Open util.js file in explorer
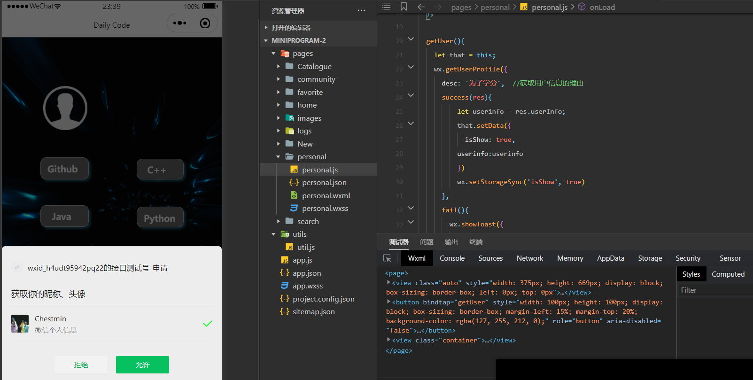The height and width of the screenshot is (380, 753). pyautogui.click(x=306, y=247)
